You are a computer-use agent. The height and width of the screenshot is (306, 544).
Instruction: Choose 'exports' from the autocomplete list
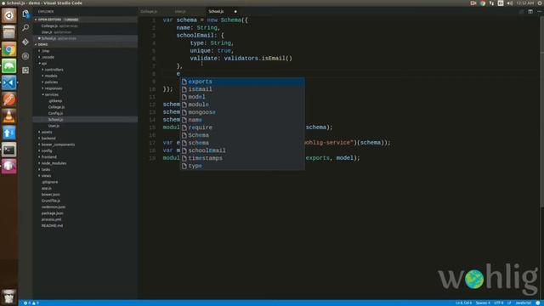[x=242, y=82]
